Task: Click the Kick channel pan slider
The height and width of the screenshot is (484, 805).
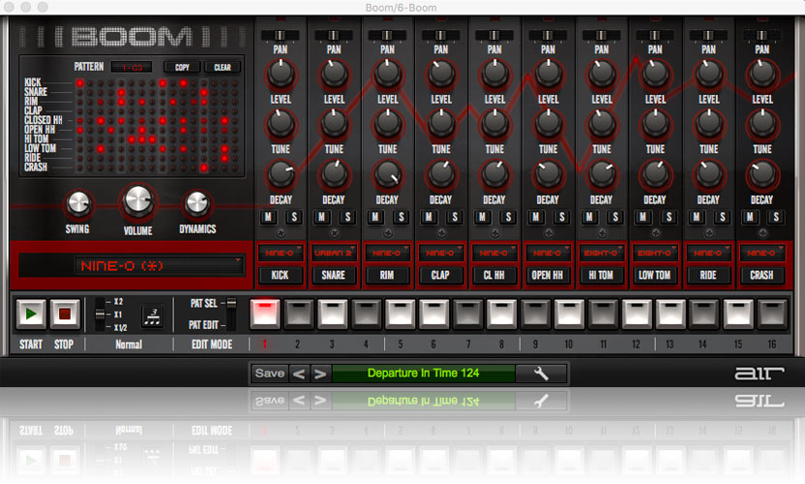Action: tap(280, 35)
